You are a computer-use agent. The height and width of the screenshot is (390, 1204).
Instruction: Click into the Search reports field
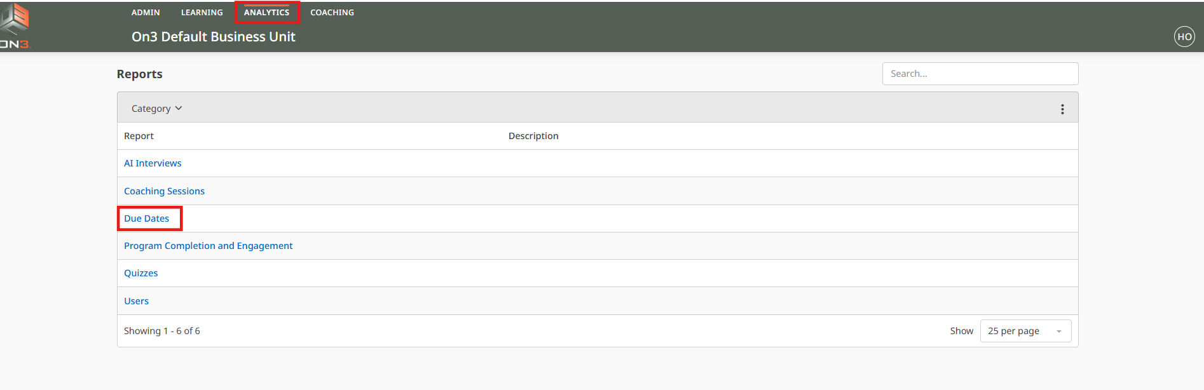pos(980,74)
